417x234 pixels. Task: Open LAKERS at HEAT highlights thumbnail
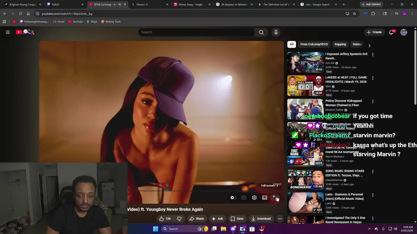coord(306,85)
